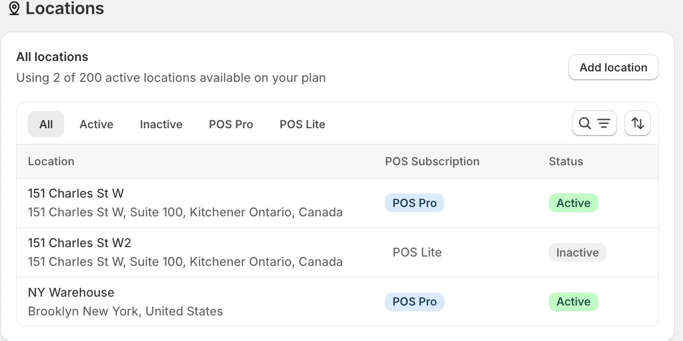Show the POS Lite tab
The height and width of the screenshot is (341, 683).
click(302, 125)
